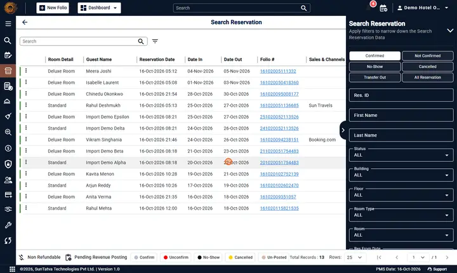Open the apps grid icon in the footer

[x=12, y=269]
